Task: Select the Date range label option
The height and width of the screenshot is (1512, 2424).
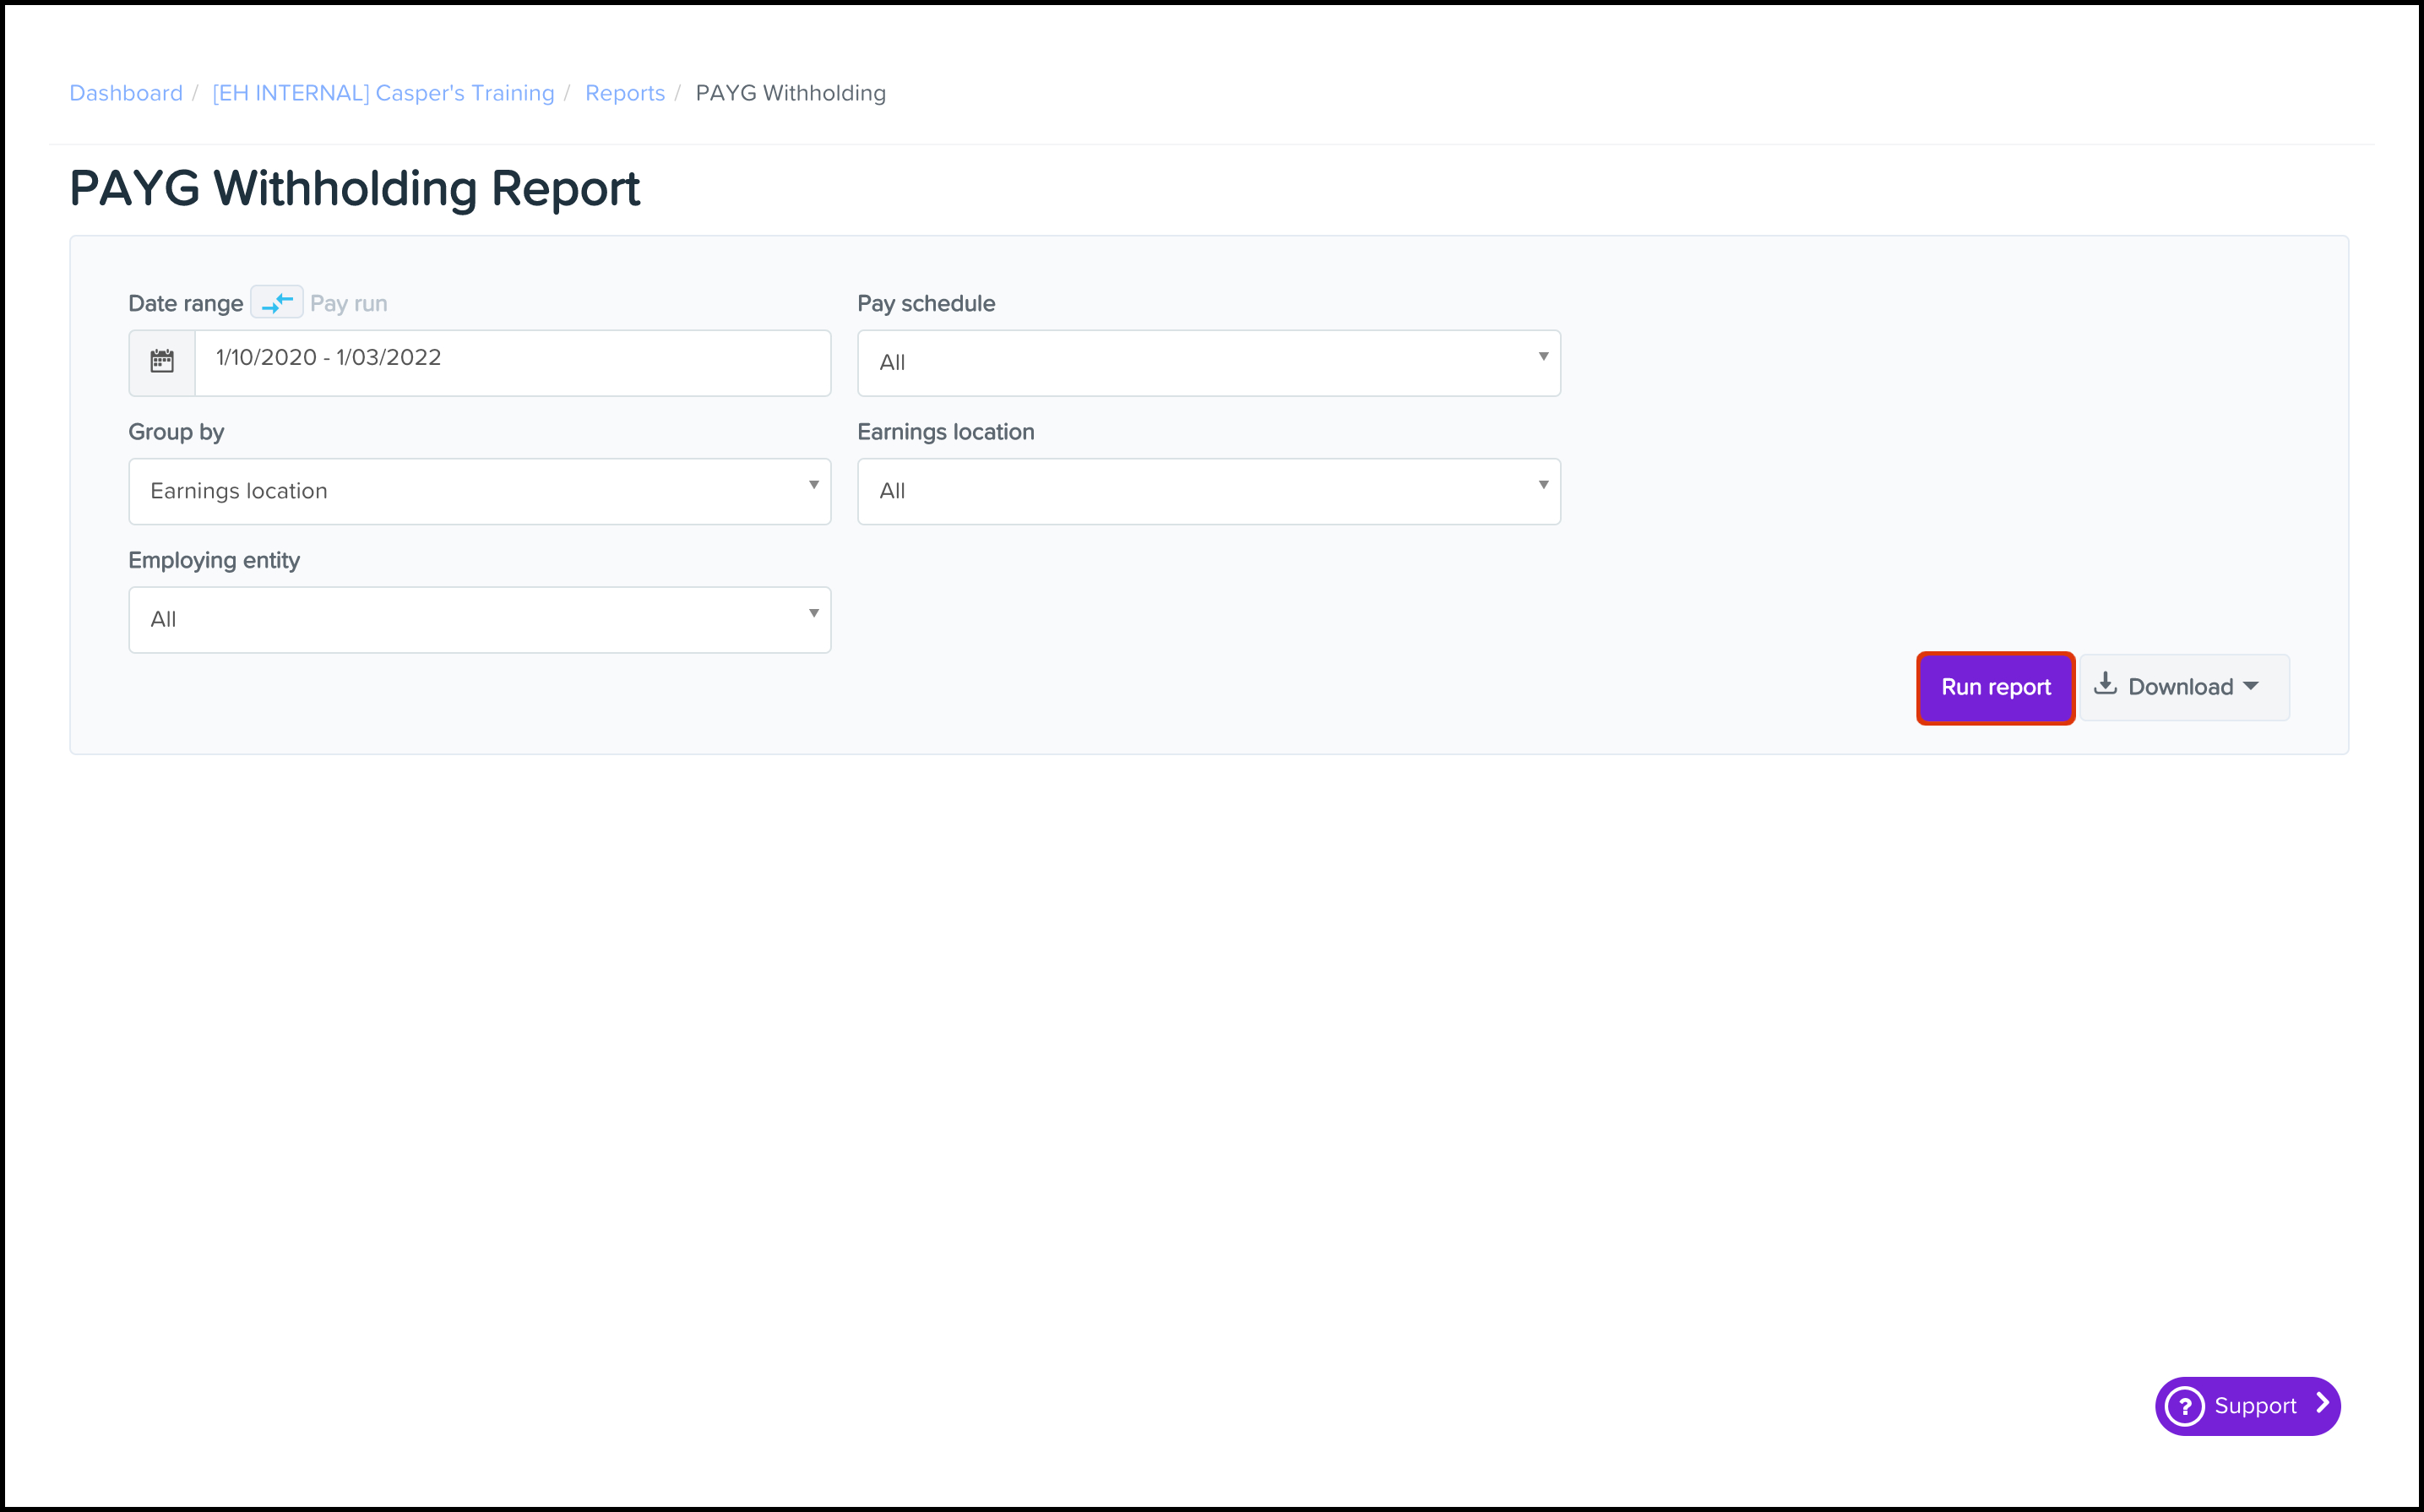Action: click(185, 304)
